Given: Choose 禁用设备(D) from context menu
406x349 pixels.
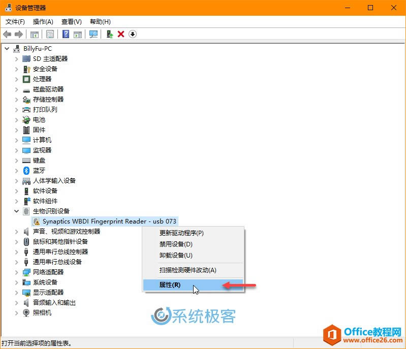Looking at the screenshot, I should coord(193,244).
